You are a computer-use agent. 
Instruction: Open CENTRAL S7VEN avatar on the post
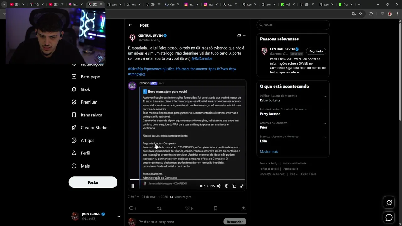pyautogui.click(x=132, y=38)
